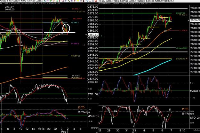Click the 2890.00 price on the 60-min axis
This screenshot has height=133, width=200.
(195, 8)
